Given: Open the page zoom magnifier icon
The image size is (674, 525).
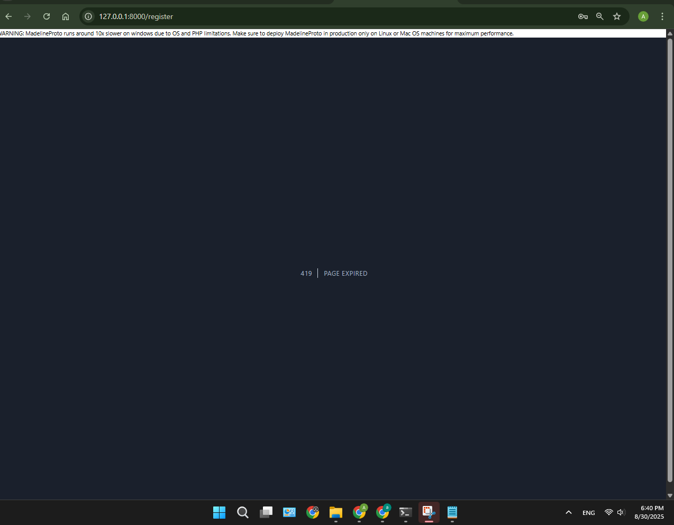Looking at the screenshot, I should pyautogui.click(x=600, y=16).
